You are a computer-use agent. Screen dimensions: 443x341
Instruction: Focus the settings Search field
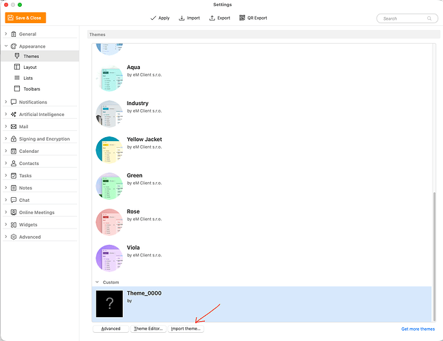407,18
